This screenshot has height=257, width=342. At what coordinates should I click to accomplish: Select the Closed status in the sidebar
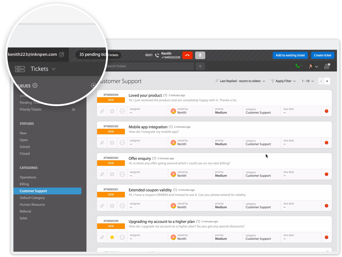click(25, 153)
